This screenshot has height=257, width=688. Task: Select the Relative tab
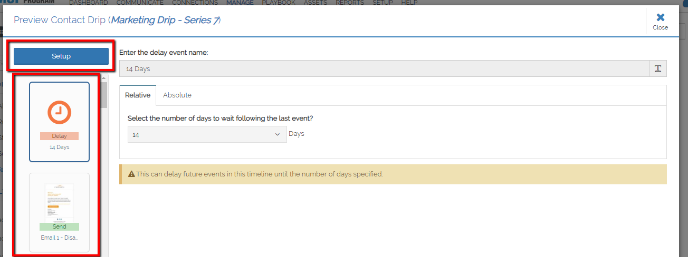click(x=138, y=95)
